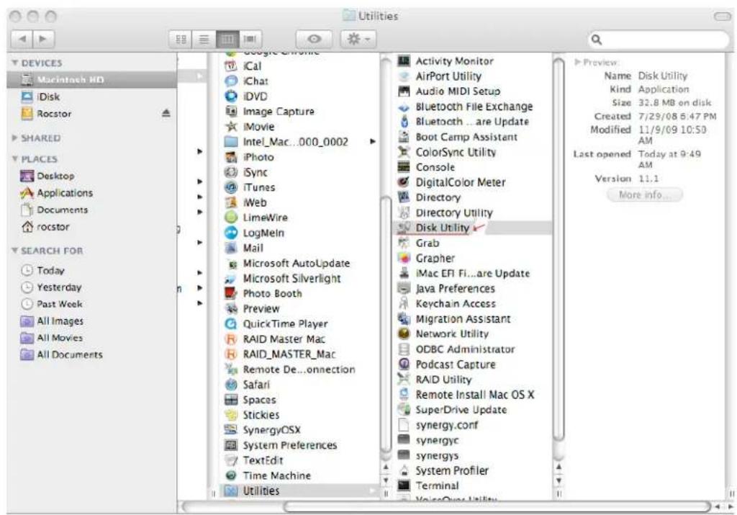Select the DigitalColor Meter icon
This screenshot has height=515, width=737.
click(404, 182)
